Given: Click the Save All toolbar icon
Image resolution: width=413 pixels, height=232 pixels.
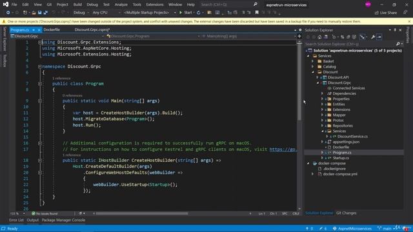Looking at the screenshot, I should click(x=46, y=12).
